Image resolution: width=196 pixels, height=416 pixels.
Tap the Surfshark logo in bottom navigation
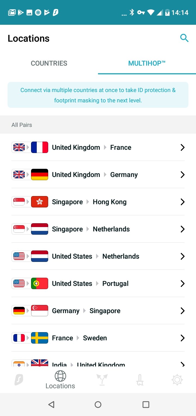(19, 380)
